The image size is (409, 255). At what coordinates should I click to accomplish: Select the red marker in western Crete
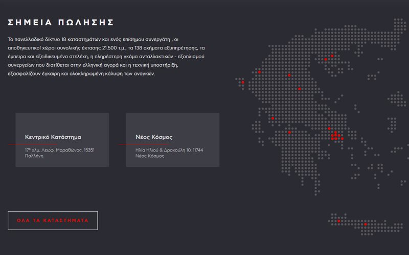tap(338, 221)
